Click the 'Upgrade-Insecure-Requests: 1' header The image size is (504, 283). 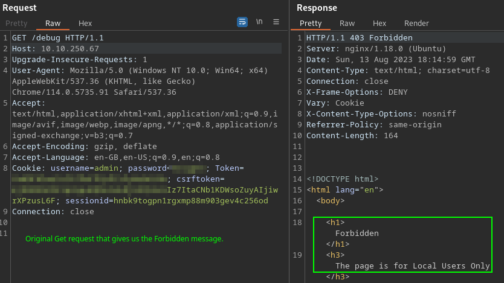click(x=80, y=60)
